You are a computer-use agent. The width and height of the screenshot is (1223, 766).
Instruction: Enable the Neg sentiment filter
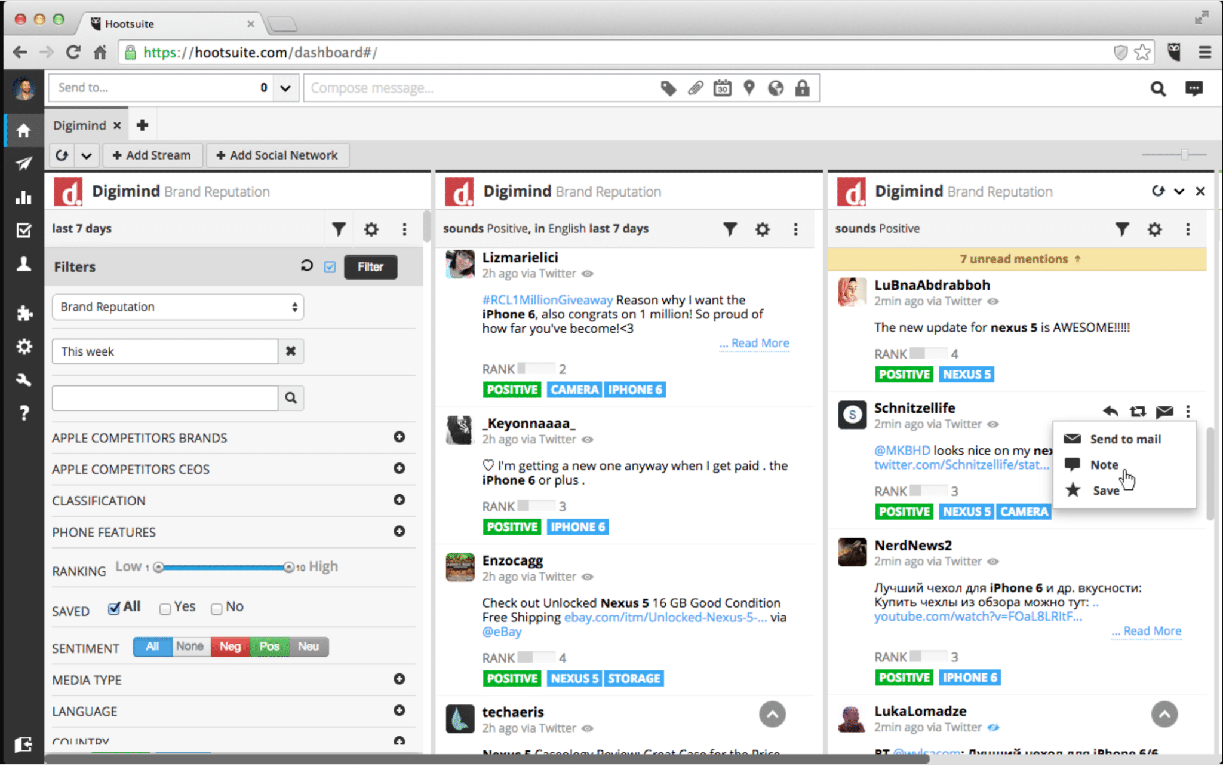230,646
